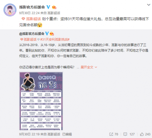Image resolution: width=152 pixels, height=138 pixels.
Task: Click the crown membership badge in header
Action: tap(54, 7)
